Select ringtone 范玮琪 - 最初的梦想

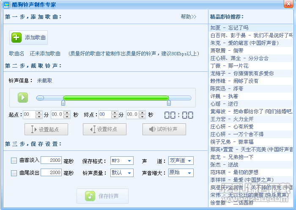(x=251, y=172)
